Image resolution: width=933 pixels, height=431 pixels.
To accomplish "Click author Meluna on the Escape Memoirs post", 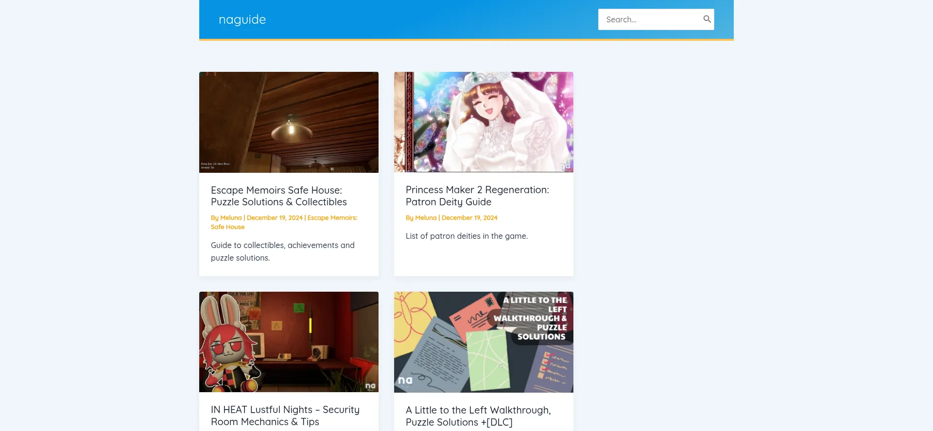I will pos(231,218).
